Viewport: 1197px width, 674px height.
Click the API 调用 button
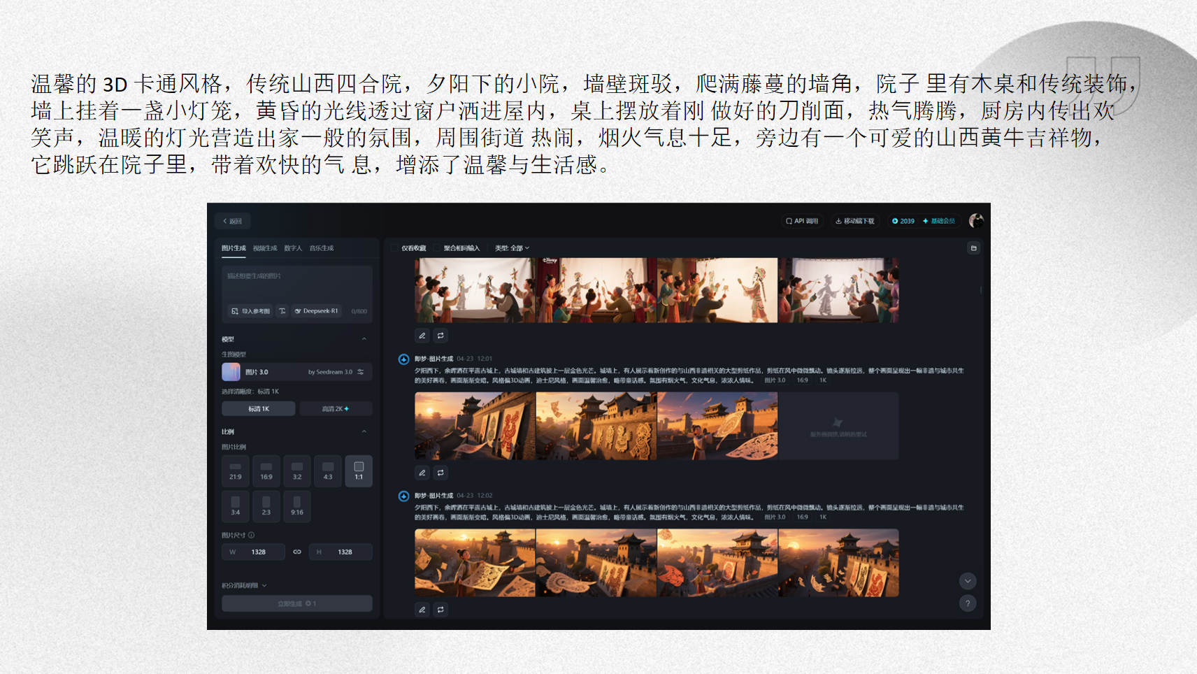point(802,221)
